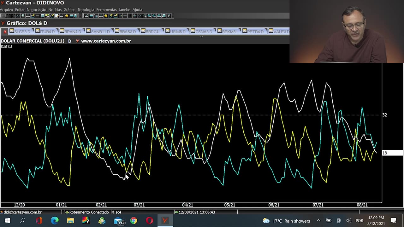
Task: Select the F230 fan drawing tool
Action: (x=154, y=16)
